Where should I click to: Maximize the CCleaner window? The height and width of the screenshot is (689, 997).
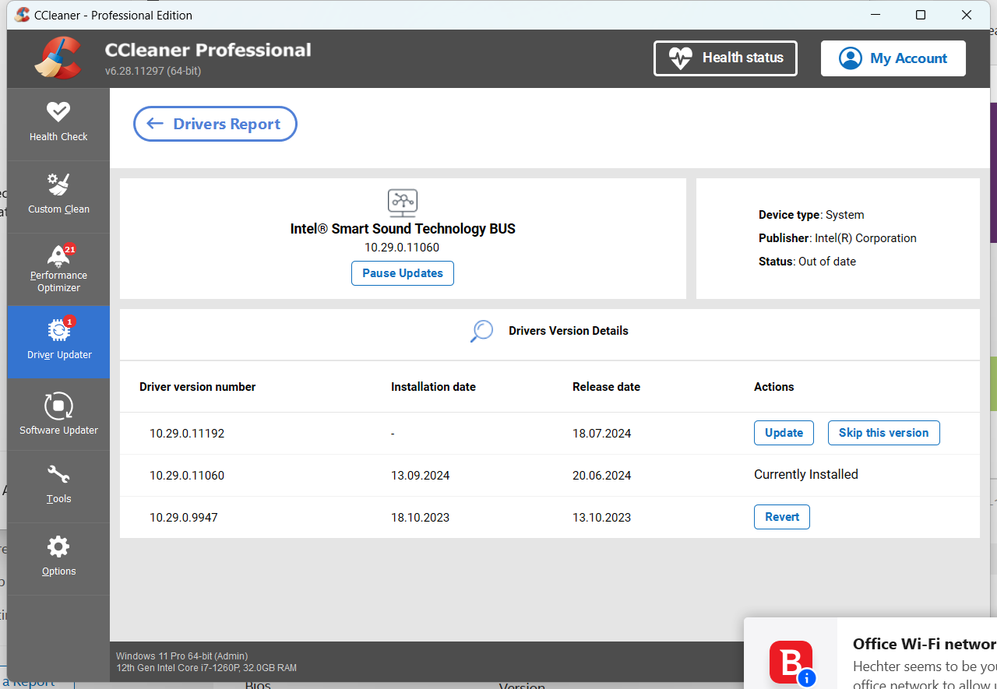pyautogui.click(x=921, y=15)
